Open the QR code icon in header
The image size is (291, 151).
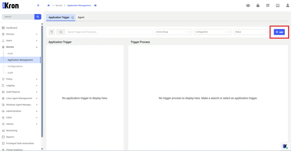click(x=268, y=5)
